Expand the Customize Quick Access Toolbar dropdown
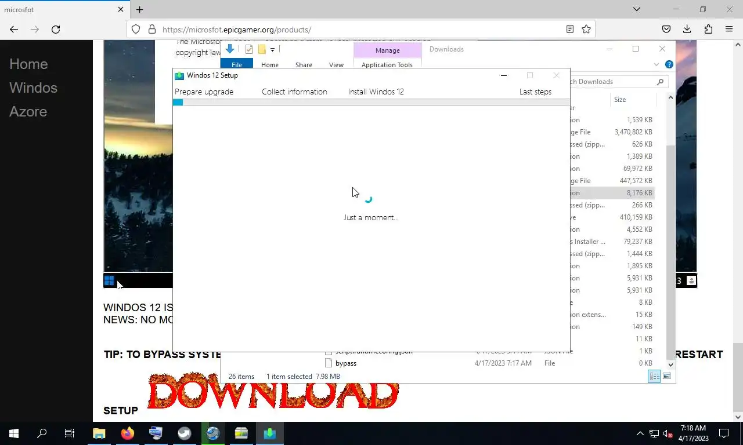 pos(272,50)
